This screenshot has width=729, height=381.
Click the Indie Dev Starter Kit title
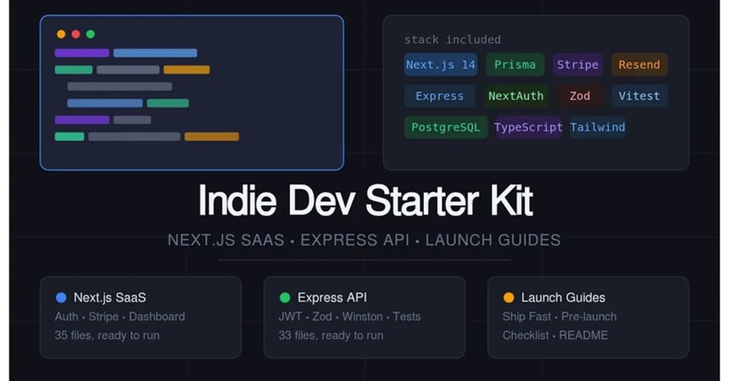click(364, 200)
